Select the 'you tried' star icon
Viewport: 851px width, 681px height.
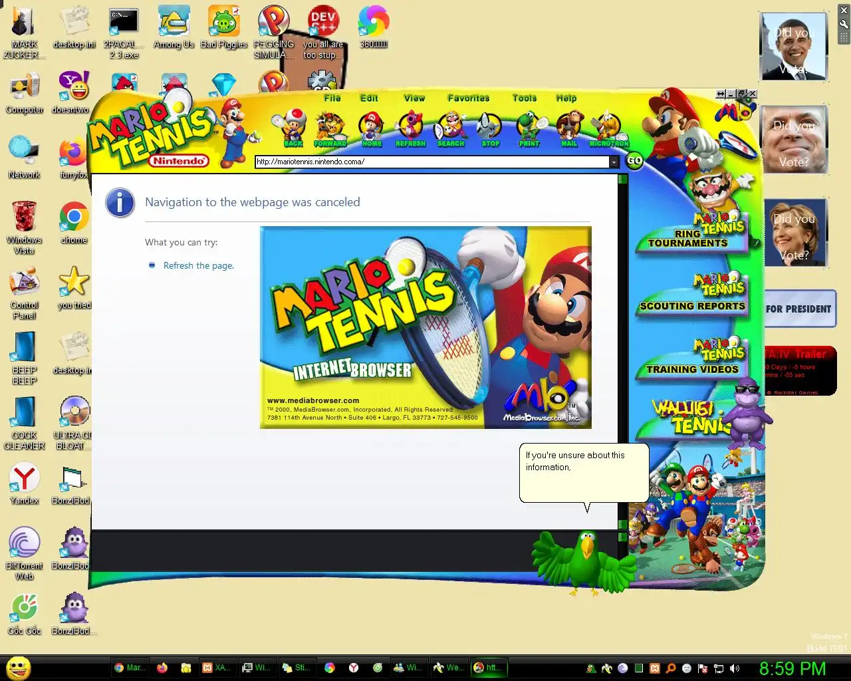(74, 289)
